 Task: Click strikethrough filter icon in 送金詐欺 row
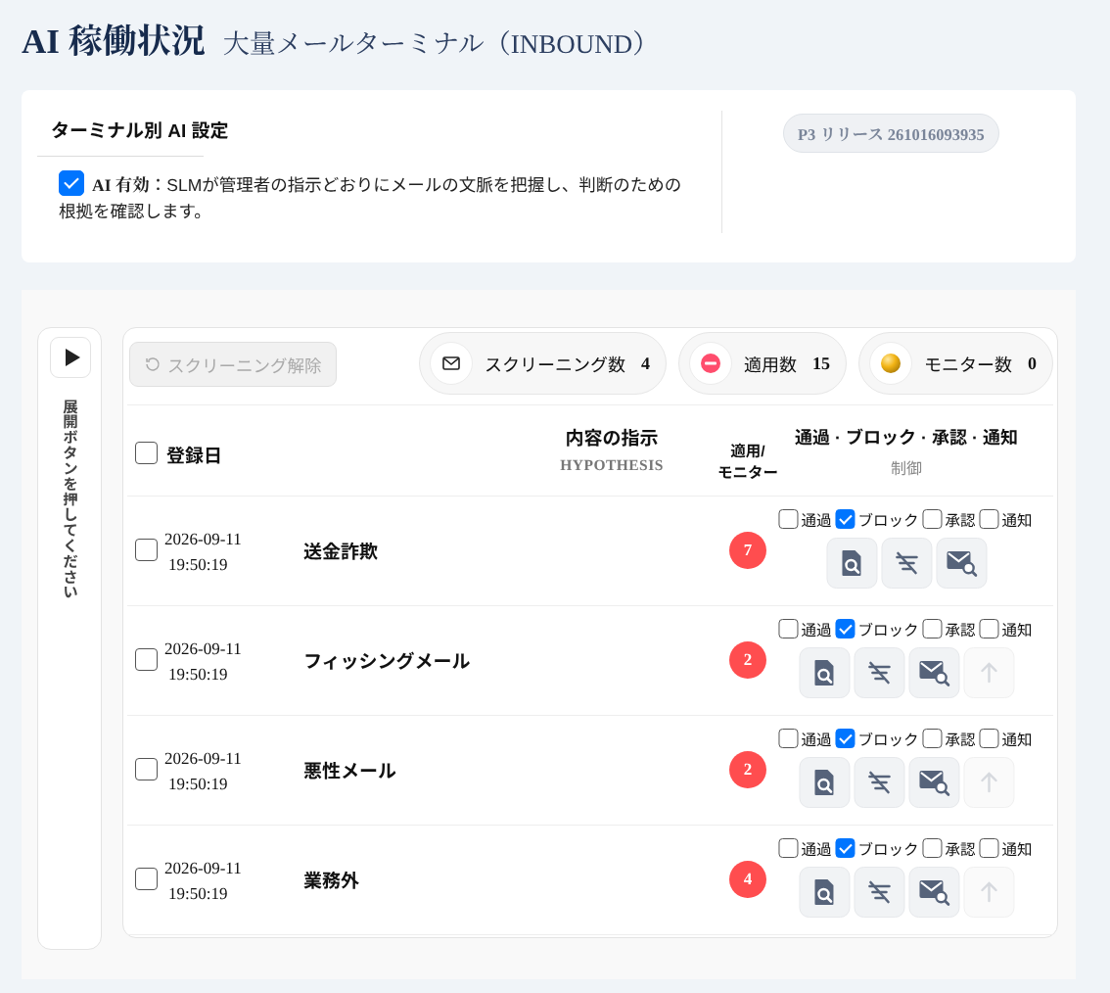[906, 563]
